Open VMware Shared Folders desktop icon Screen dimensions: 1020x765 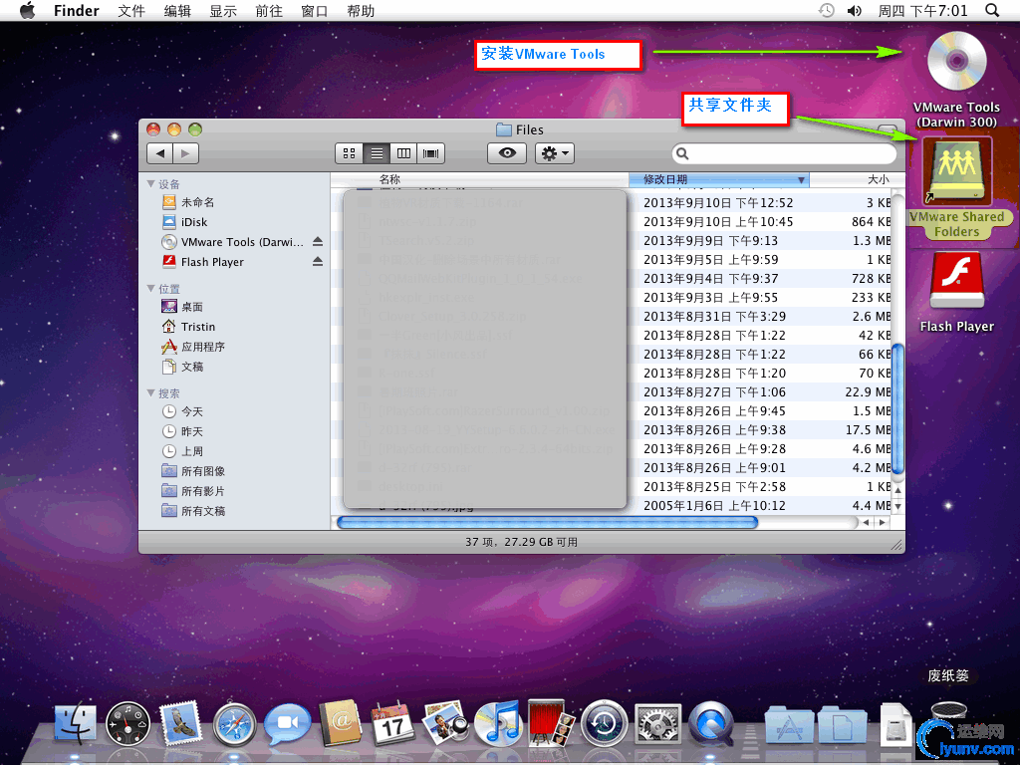[x=957, y=173]
